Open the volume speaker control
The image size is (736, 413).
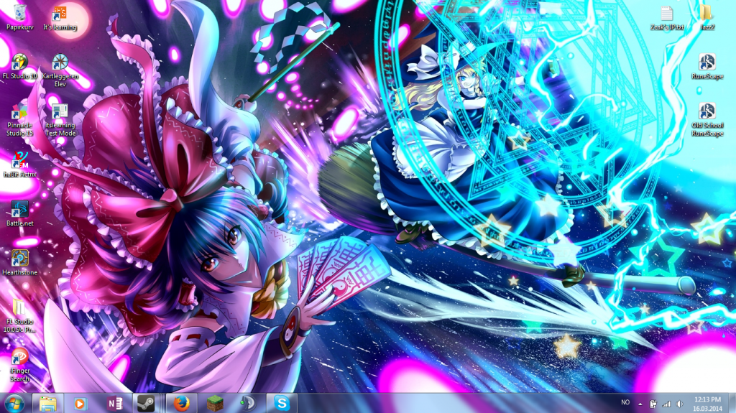[x=678, y=403]
